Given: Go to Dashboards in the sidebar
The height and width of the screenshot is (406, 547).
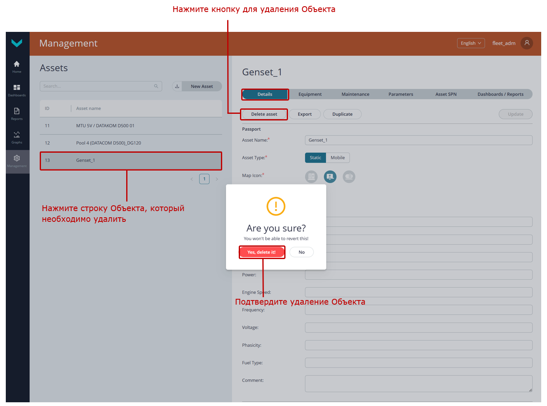Looking at the screenshot, I should point(17,89).
